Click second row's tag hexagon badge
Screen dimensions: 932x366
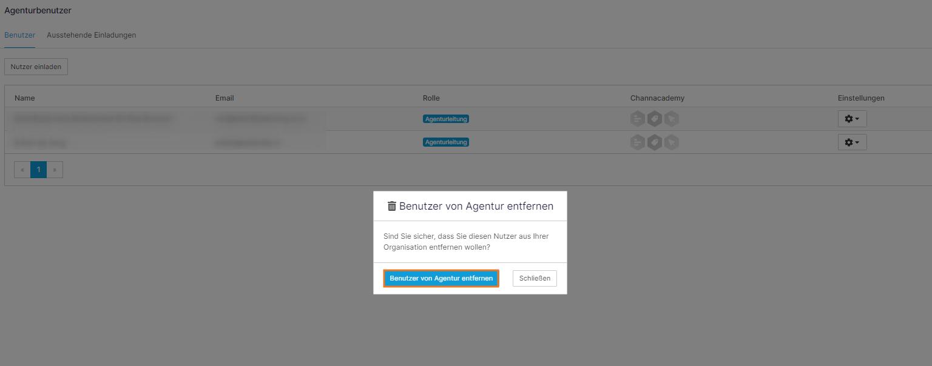654,142
